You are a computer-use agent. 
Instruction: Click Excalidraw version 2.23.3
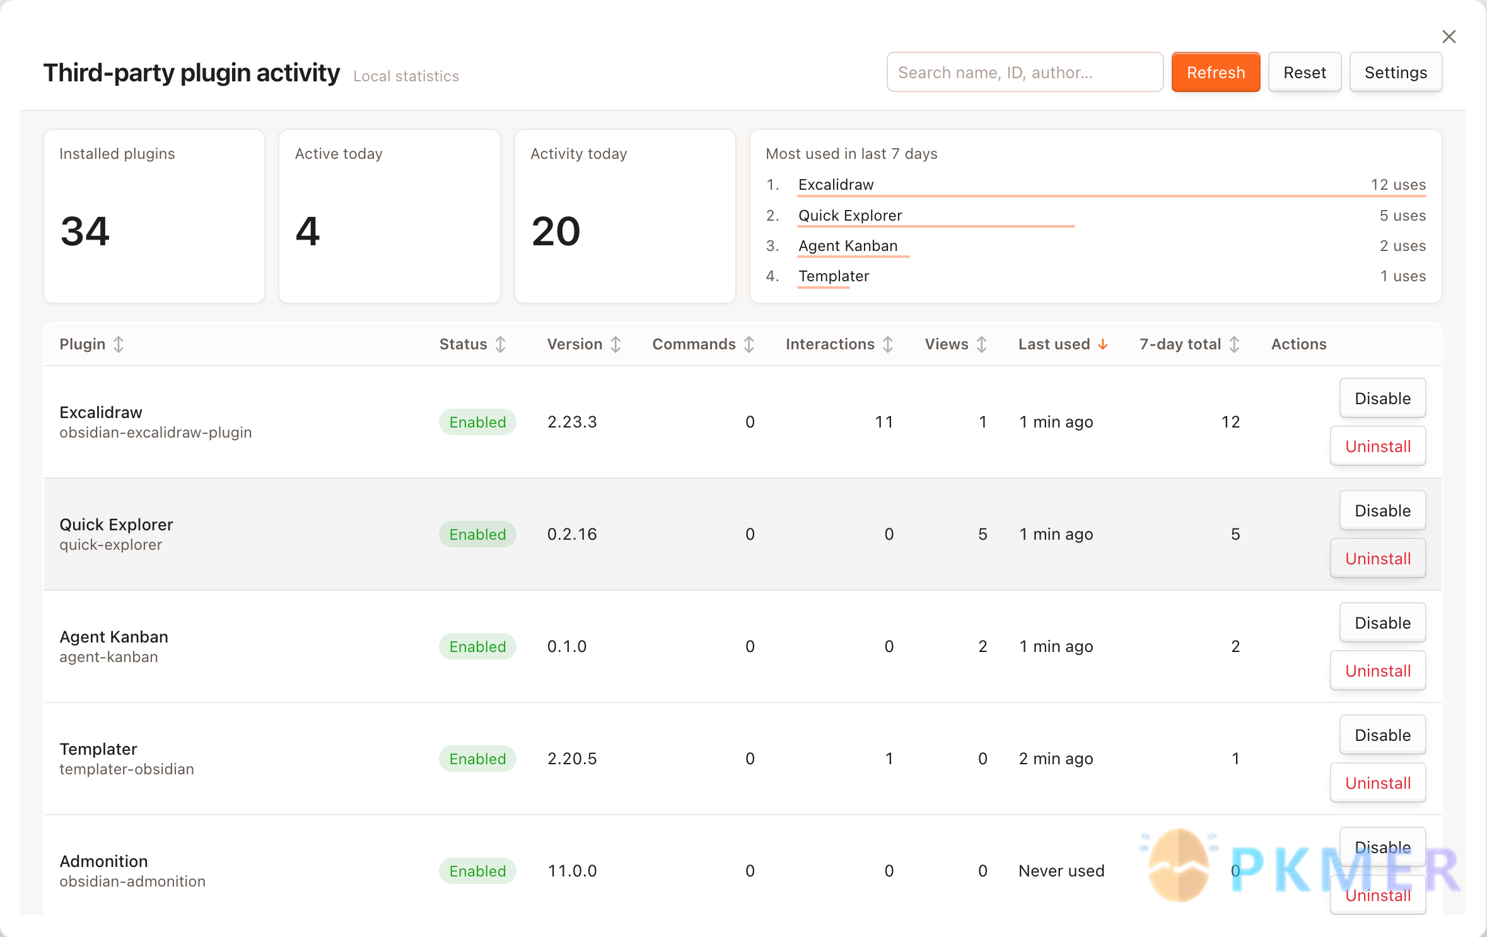pos(572,422)
